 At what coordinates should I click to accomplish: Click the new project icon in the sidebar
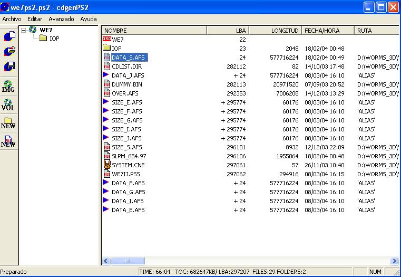8,36
